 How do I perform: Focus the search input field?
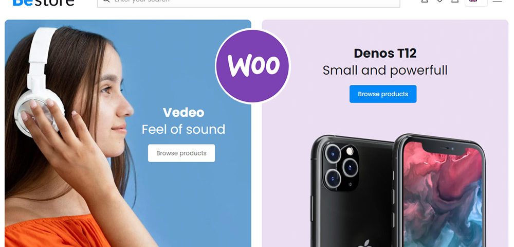coord(248,2)
